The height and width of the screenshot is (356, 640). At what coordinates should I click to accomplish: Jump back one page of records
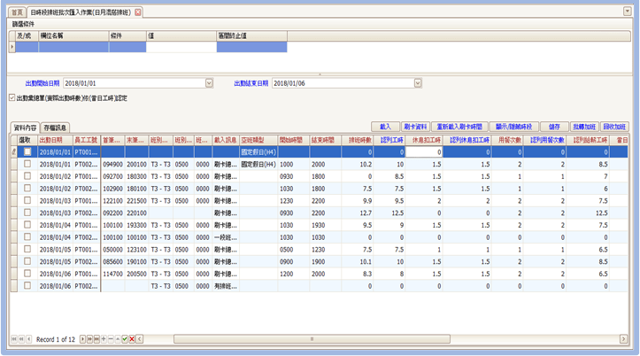[21, 339]
